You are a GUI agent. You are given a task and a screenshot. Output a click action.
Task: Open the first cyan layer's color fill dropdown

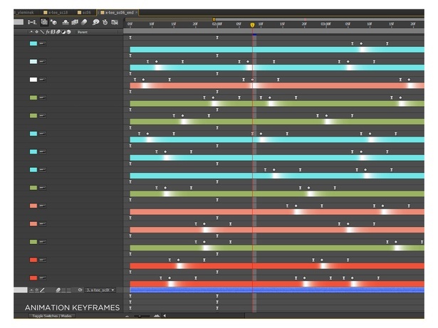click(x=42, y=43)
